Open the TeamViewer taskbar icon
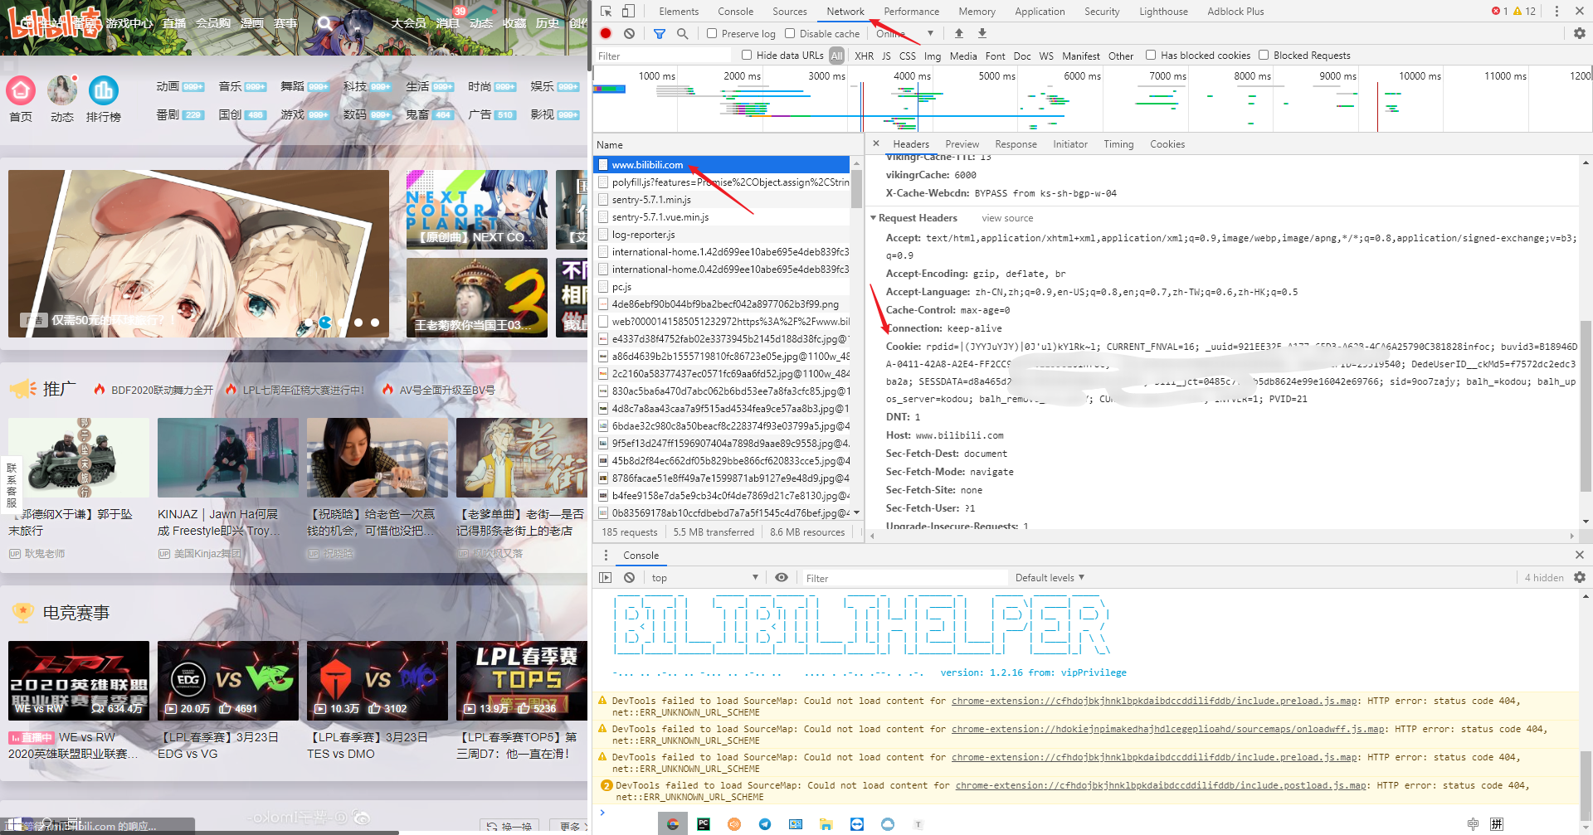This screenshot has width=1593, height=835. tap(857, 823)
